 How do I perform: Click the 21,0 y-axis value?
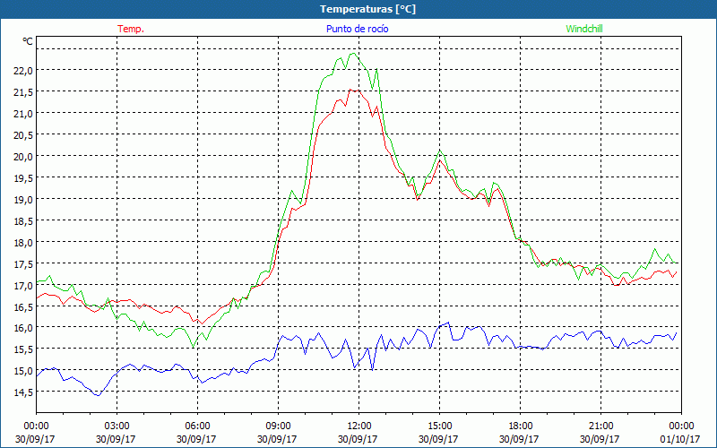click(x=23, y=114)
